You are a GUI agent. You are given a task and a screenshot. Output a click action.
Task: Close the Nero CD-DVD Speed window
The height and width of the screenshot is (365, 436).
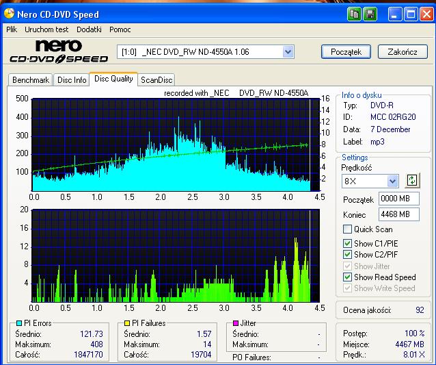pyautogui.click(x=426, y=14)
